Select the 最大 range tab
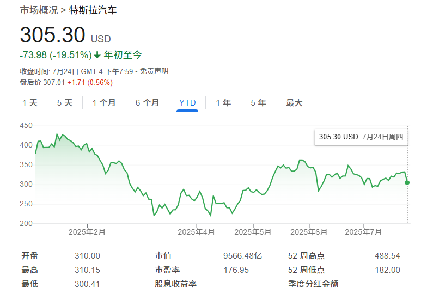 click(294, 103)
